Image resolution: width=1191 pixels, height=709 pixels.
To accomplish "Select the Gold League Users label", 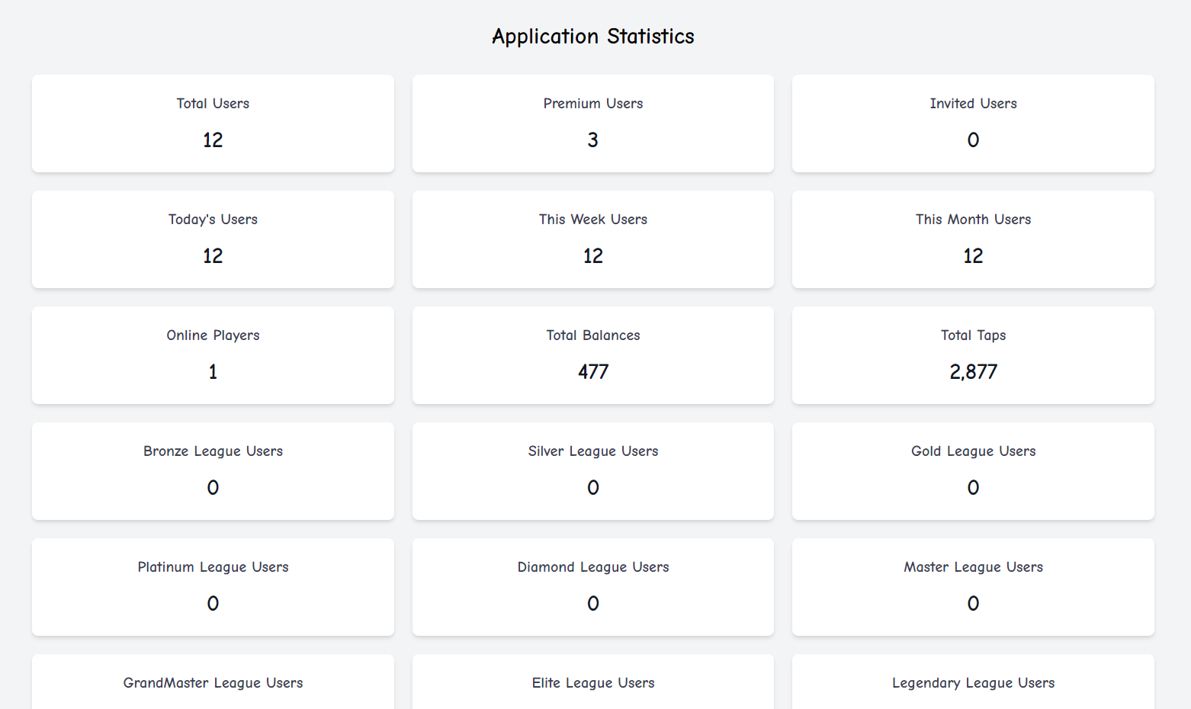I will click(x=973, y=451).
